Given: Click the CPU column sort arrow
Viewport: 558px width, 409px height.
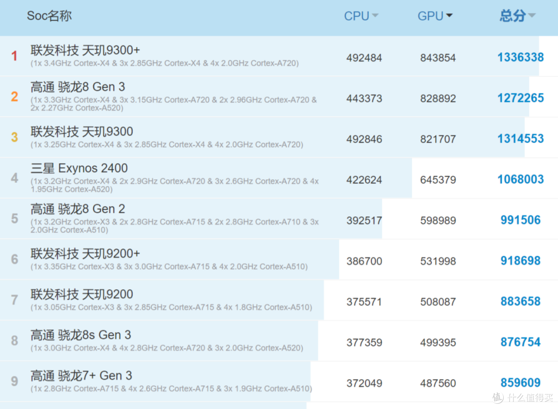Looking at the screenshot, I should point(375,16).
